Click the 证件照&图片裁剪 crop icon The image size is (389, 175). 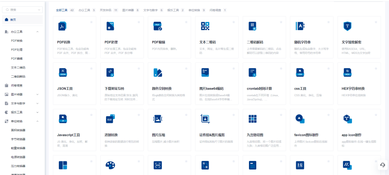(205, 119)
